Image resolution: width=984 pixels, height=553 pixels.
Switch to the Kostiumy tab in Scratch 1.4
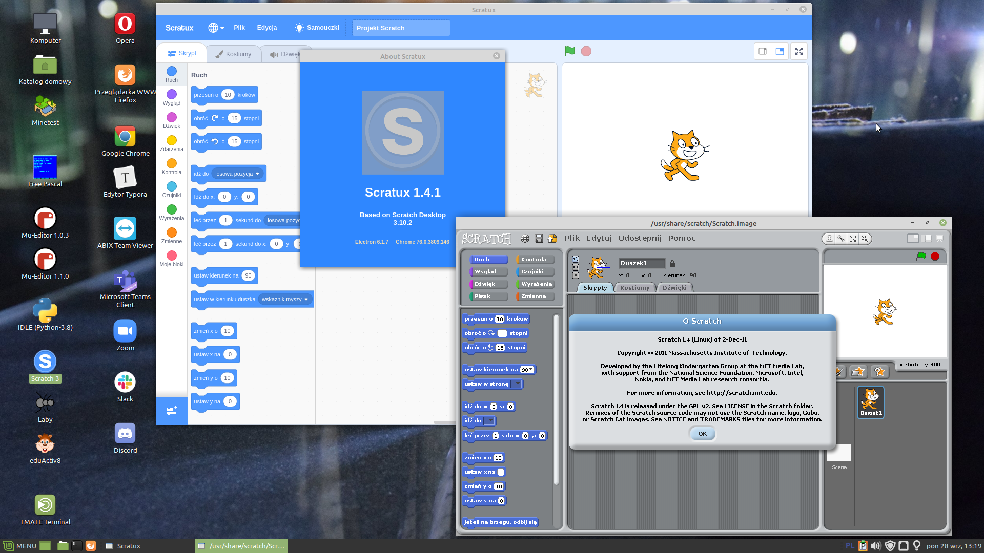pos(634,288)
